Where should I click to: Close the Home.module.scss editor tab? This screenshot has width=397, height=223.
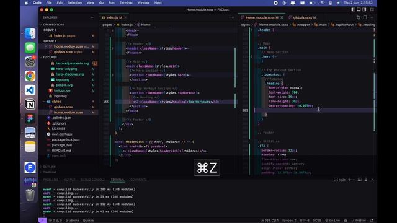(282, 17)
